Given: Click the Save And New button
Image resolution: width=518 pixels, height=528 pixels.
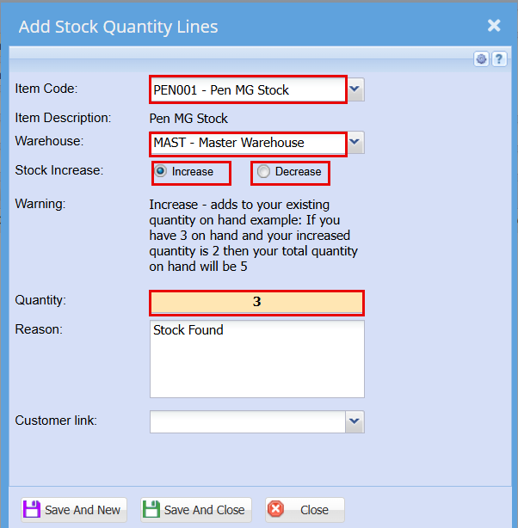Looking at the screenshot, I should [74, 509].
